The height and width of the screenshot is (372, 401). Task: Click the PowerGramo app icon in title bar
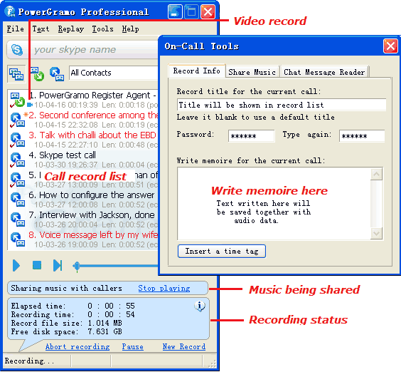[10, 11]
